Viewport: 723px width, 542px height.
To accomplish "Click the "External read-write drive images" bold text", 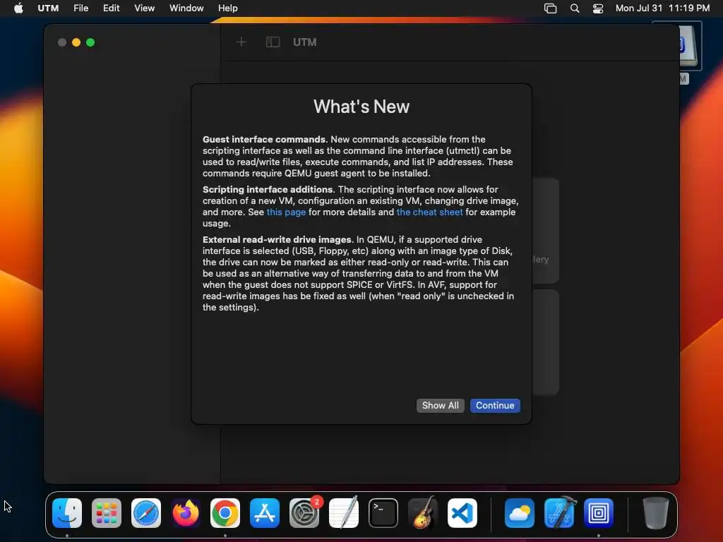I will (x=277, y=240).
